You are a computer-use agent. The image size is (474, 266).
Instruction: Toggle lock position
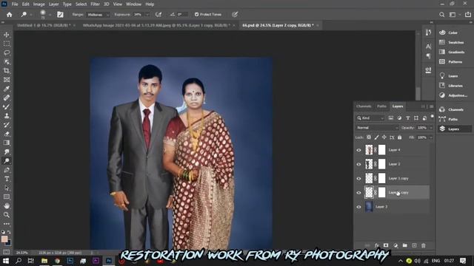tap(384, 137)
